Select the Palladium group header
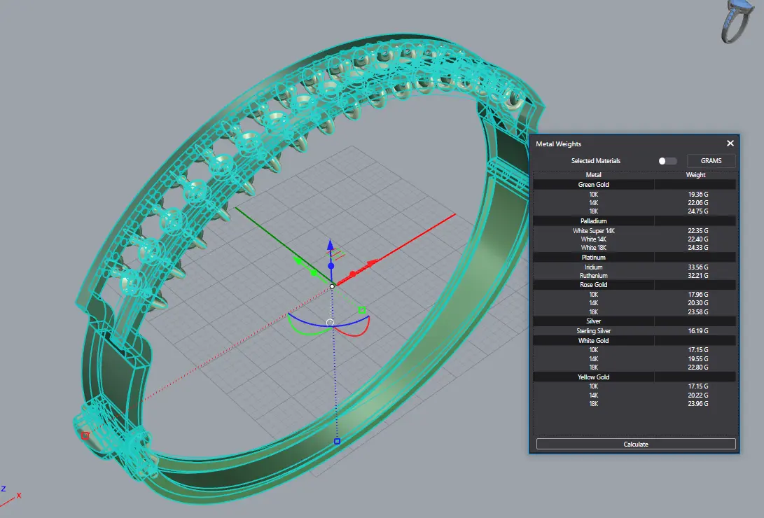 point(593,221)
